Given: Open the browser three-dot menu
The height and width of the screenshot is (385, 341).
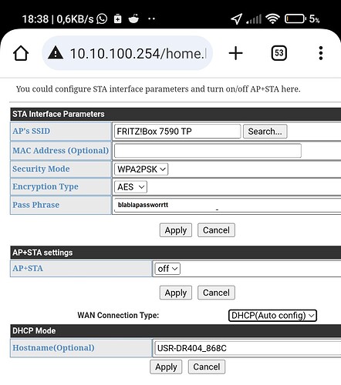Looking at the screenshot, I should point(321,53).
